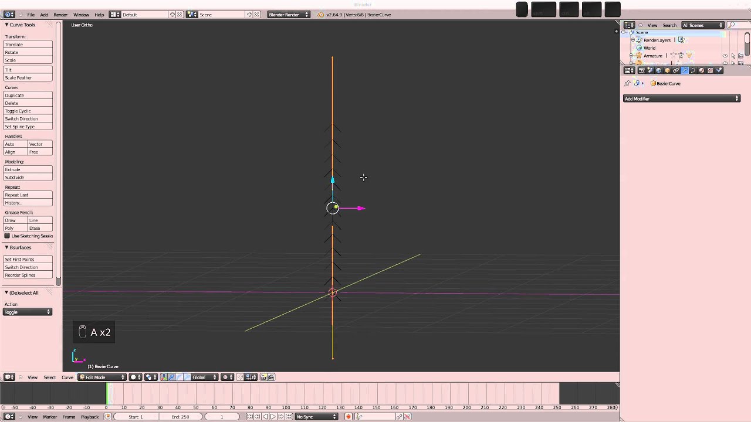751x422 pixels.
Task: Click OpenGL render active viewport icon
Action: (263, 377)
